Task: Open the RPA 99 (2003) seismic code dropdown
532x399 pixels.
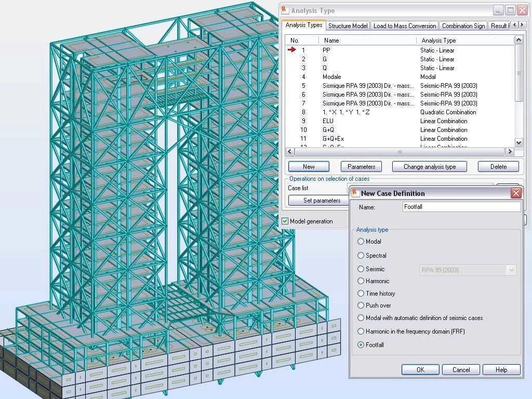Action: pos(511,270)
